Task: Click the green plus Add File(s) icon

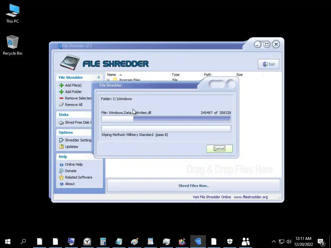Action: coord(61,85)
